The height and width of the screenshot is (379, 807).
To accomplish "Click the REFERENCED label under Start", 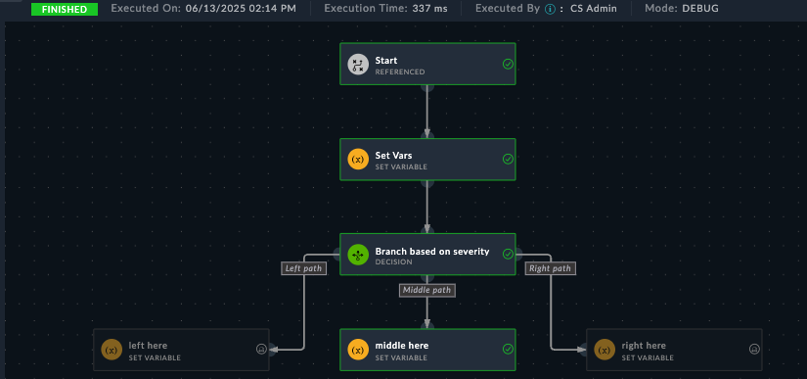I will [x=400, y=72].
